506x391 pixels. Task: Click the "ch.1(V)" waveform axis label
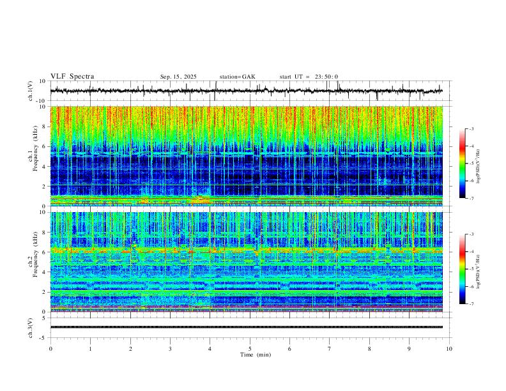click(31, 91)
